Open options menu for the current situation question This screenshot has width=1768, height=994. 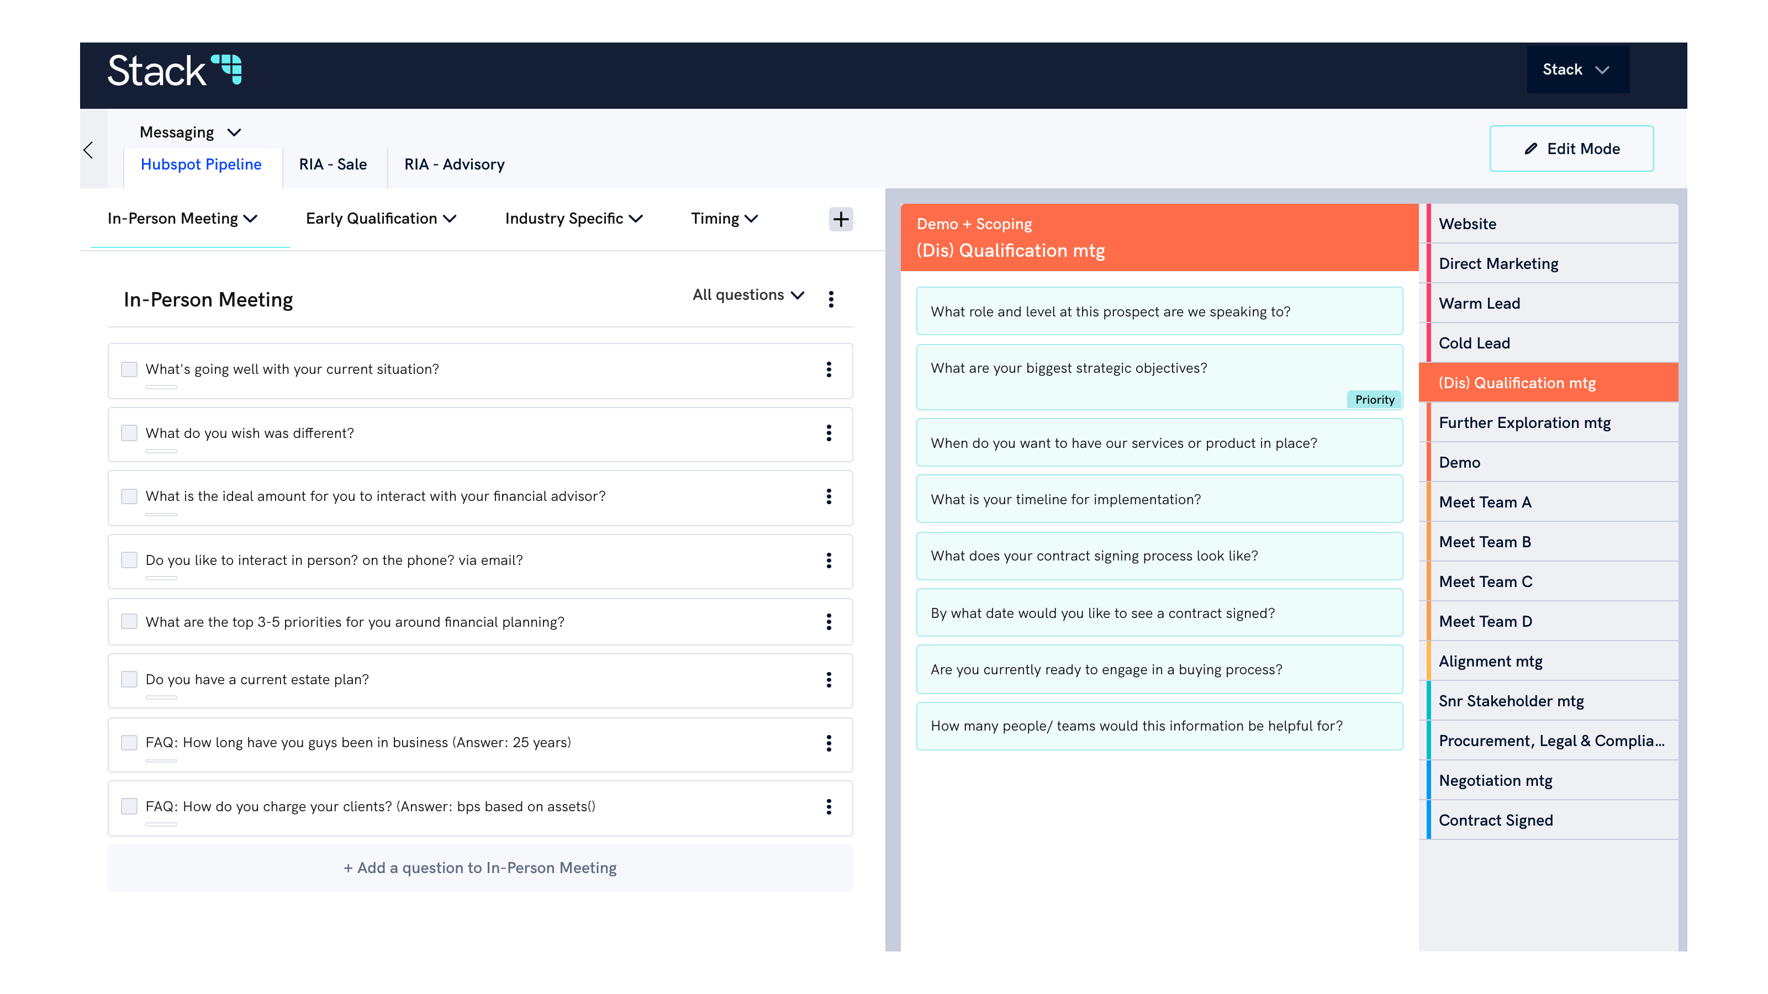[829, 371]
